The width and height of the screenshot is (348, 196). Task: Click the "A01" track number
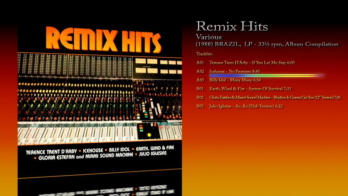click(x=200, y=63)
